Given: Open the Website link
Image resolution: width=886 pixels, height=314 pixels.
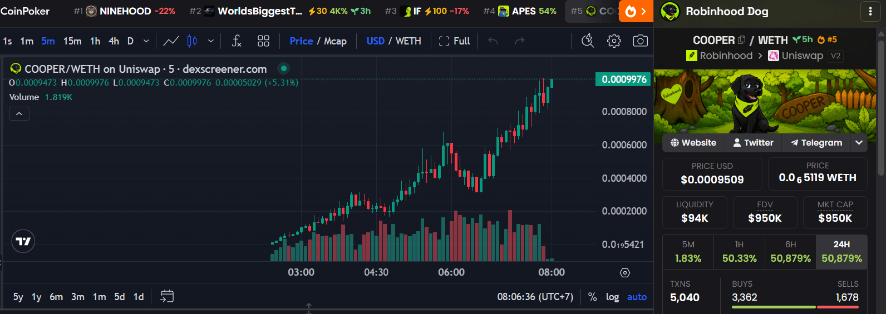Looking at the screenshot, I should (693, 143).
